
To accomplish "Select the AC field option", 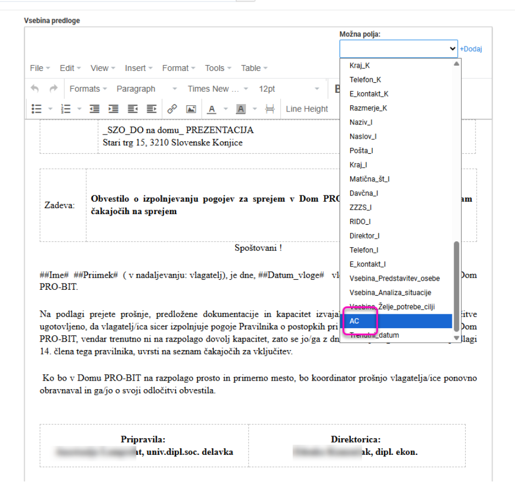I will tap(396, 321).
